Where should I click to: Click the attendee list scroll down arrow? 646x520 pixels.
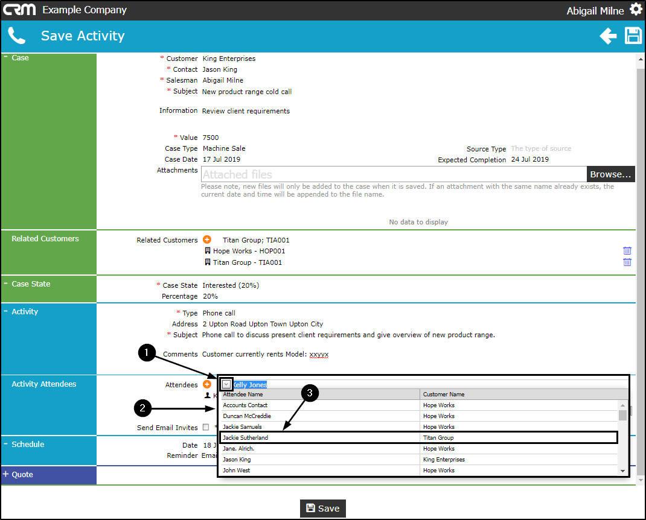622,471
